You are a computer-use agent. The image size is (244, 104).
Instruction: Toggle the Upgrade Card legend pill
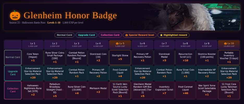click(x=86, y=35)
